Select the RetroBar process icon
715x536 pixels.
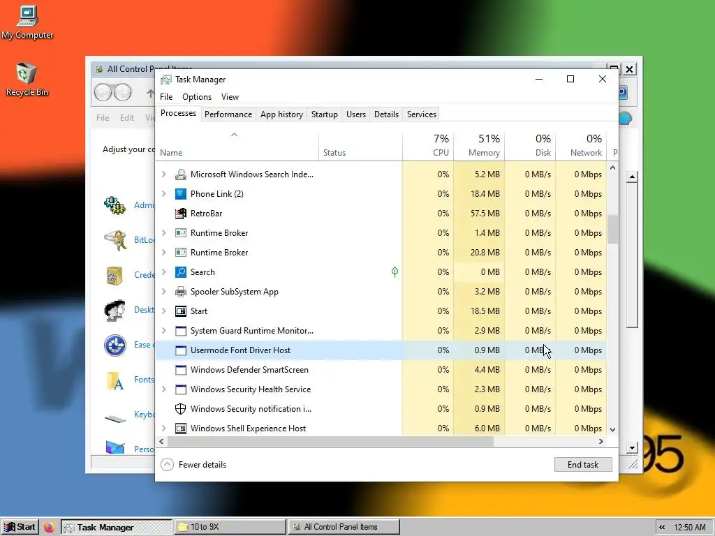[181, 214]
